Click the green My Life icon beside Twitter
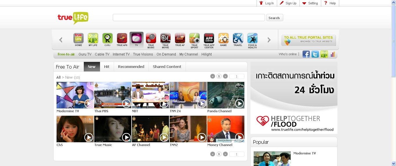Screen dimensions: 396x166 pos(324,54)
